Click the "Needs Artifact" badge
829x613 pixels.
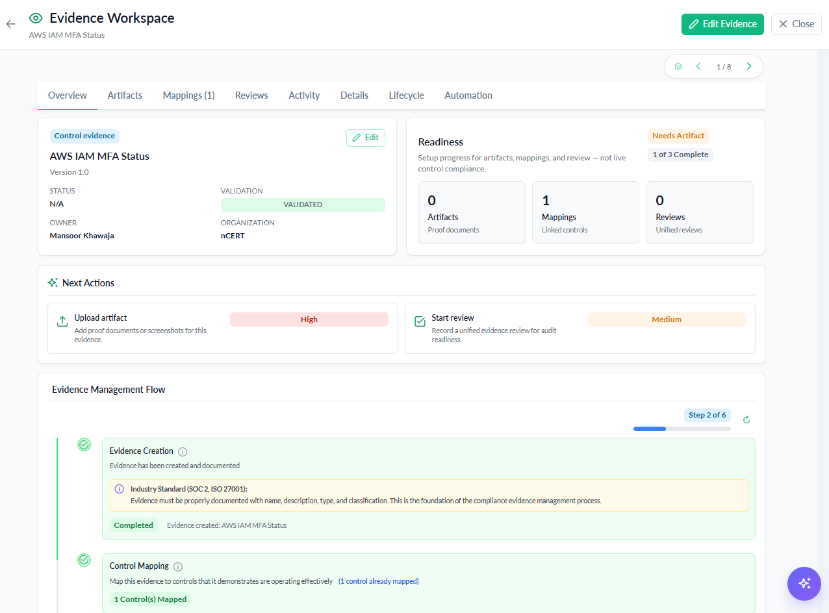coord(678,136)
